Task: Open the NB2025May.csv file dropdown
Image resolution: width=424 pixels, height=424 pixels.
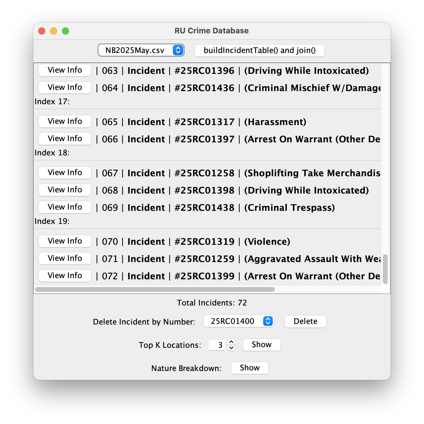Action: click(141, 50)
